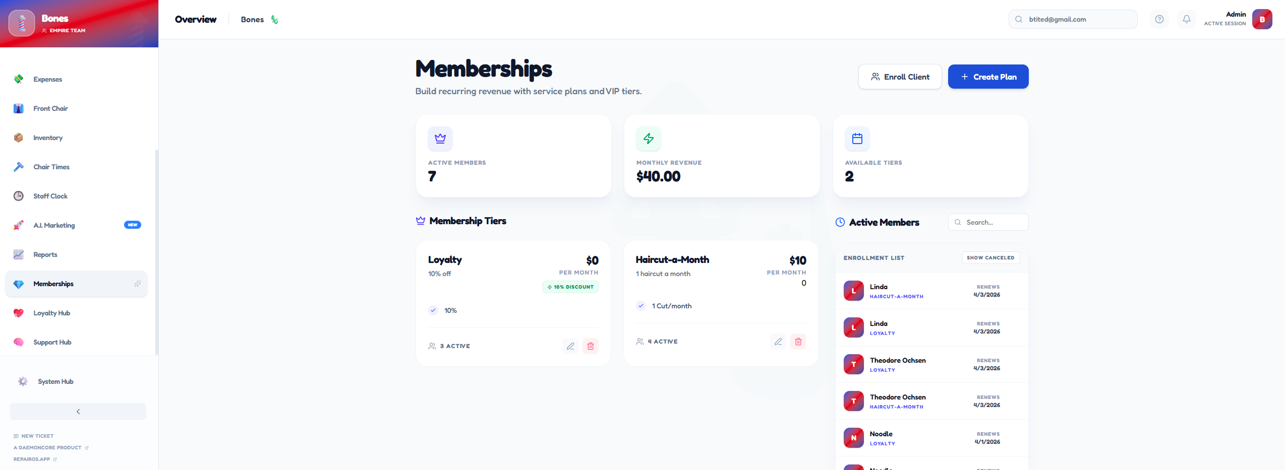Select the A.I. Marketing icon
Screen dimensions: 1285x470
(19, 225)
